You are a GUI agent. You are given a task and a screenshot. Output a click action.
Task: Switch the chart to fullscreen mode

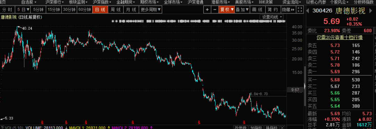click(300, 10)
